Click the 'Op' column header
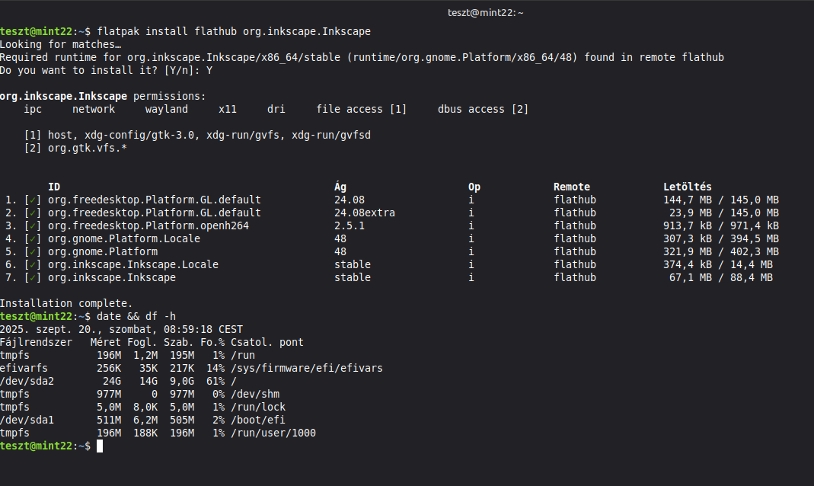The width and height of the screenshot is (814, 486). 474,187
